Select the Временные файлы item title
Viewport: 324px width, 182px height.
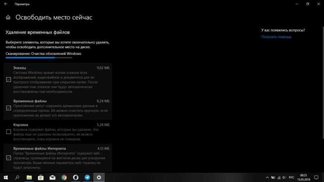30,101
